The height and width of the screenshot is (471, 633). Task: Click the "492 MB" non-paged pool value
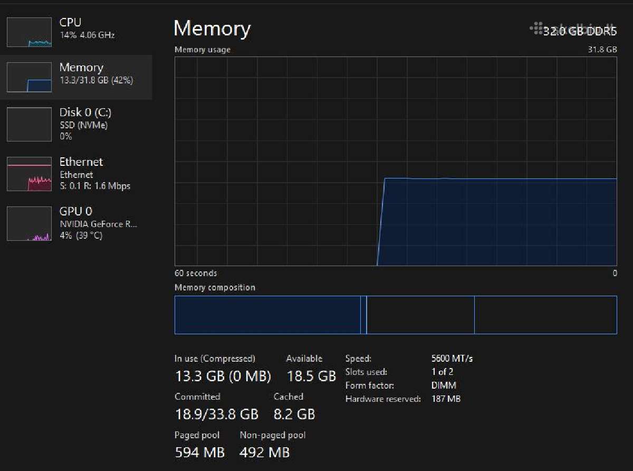click(x=265, y=453)
